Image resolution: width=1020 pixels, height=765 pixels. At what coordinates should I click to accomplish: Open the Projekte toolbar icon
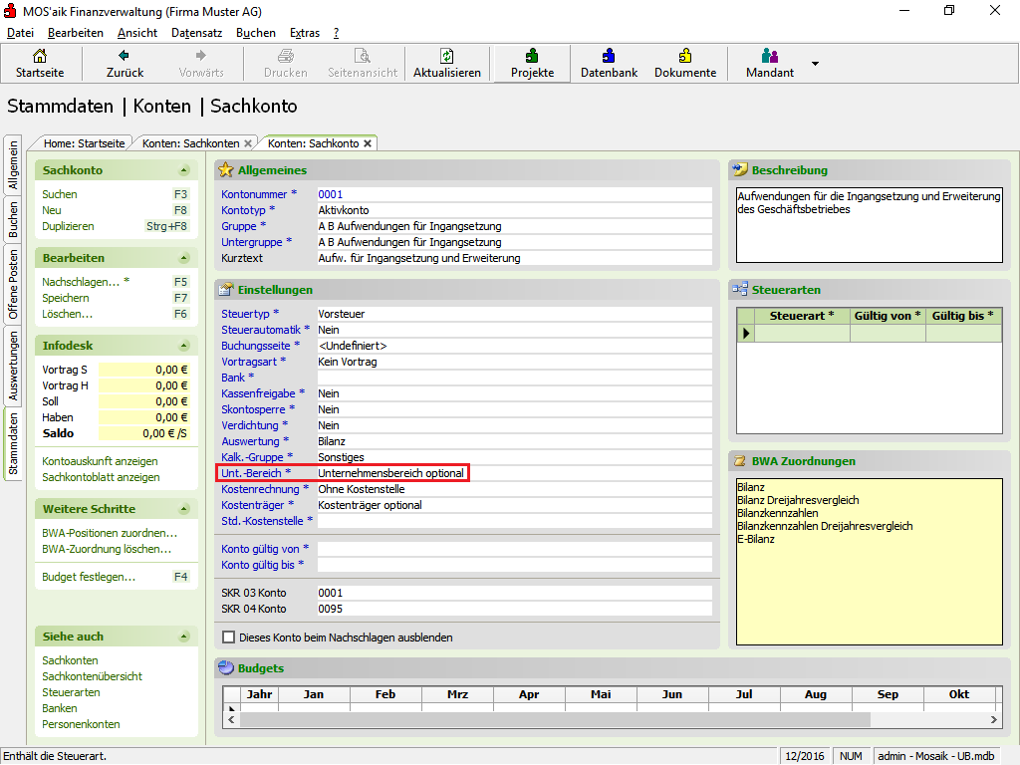point(532,56)
